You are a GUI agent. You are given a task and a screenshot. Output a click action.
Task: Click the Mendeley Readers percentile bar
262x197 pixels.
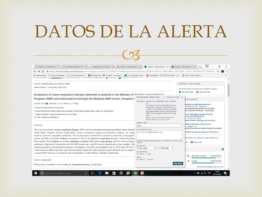(206, 158)
